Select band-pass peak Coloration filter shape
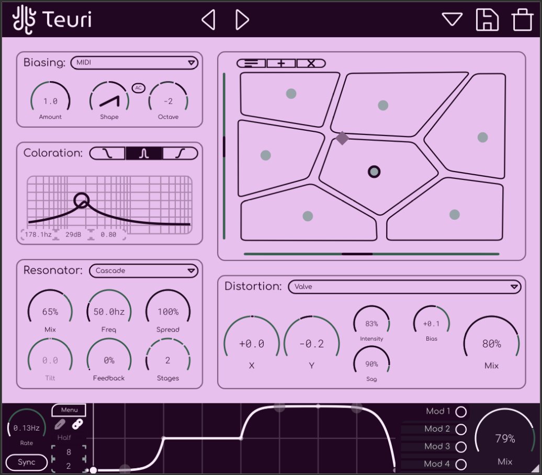 pyautogui.click(x=144, y=153)
